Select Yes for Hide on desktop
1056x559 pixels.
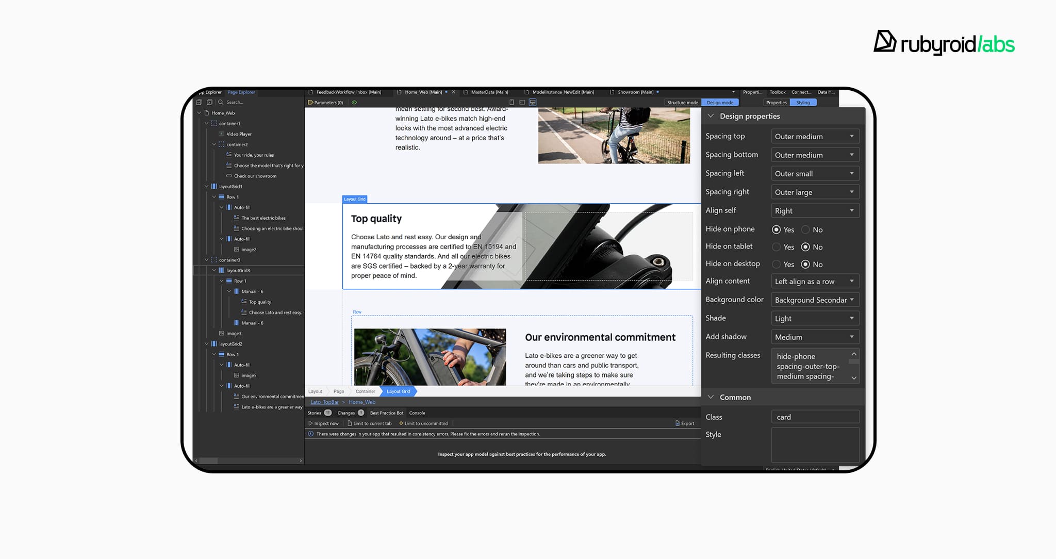click(x=776, y=265)
